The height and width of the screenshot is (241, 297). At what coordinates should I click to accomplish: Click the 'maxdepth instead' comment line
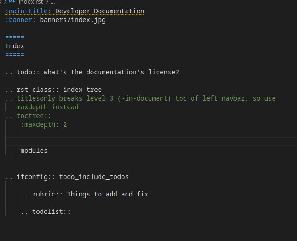[47, 107]
